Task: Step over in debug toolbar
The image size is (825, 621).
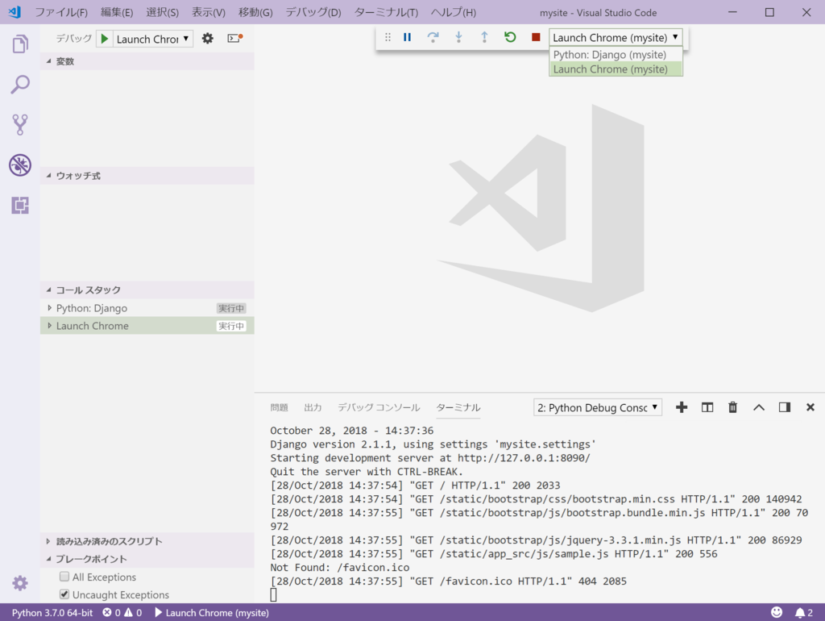Action: click(433, 37)
